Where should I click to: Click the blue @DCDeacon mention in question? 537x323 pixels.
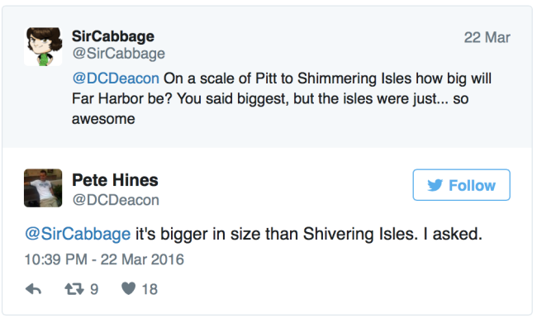coord(116,78)
